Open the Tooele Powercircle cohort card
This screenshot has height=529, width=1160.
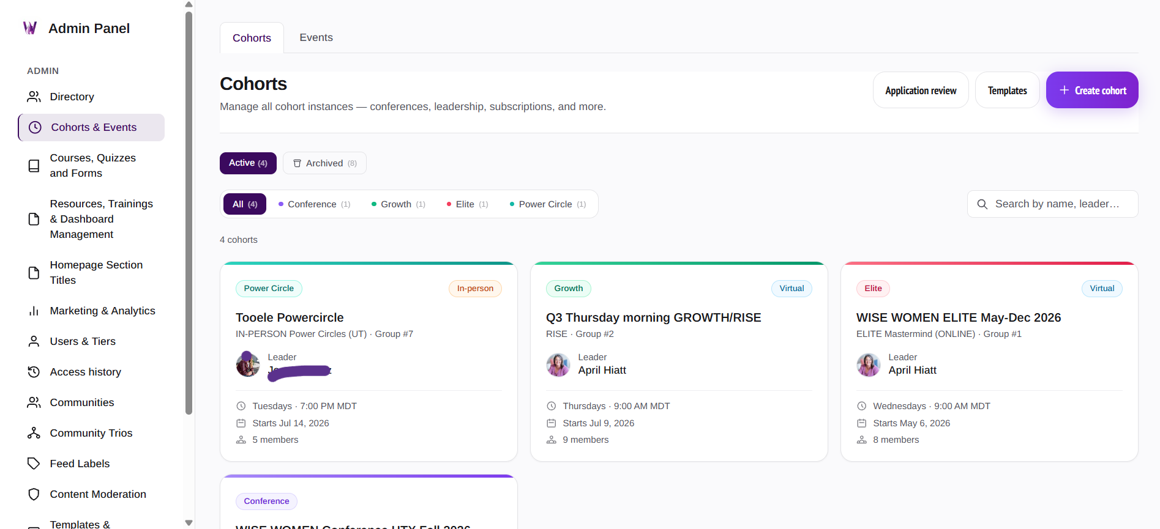pyautogui.click(x=369, y=361)
